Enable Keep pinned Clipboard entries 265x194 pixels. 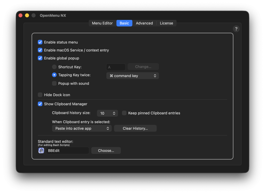124,113
